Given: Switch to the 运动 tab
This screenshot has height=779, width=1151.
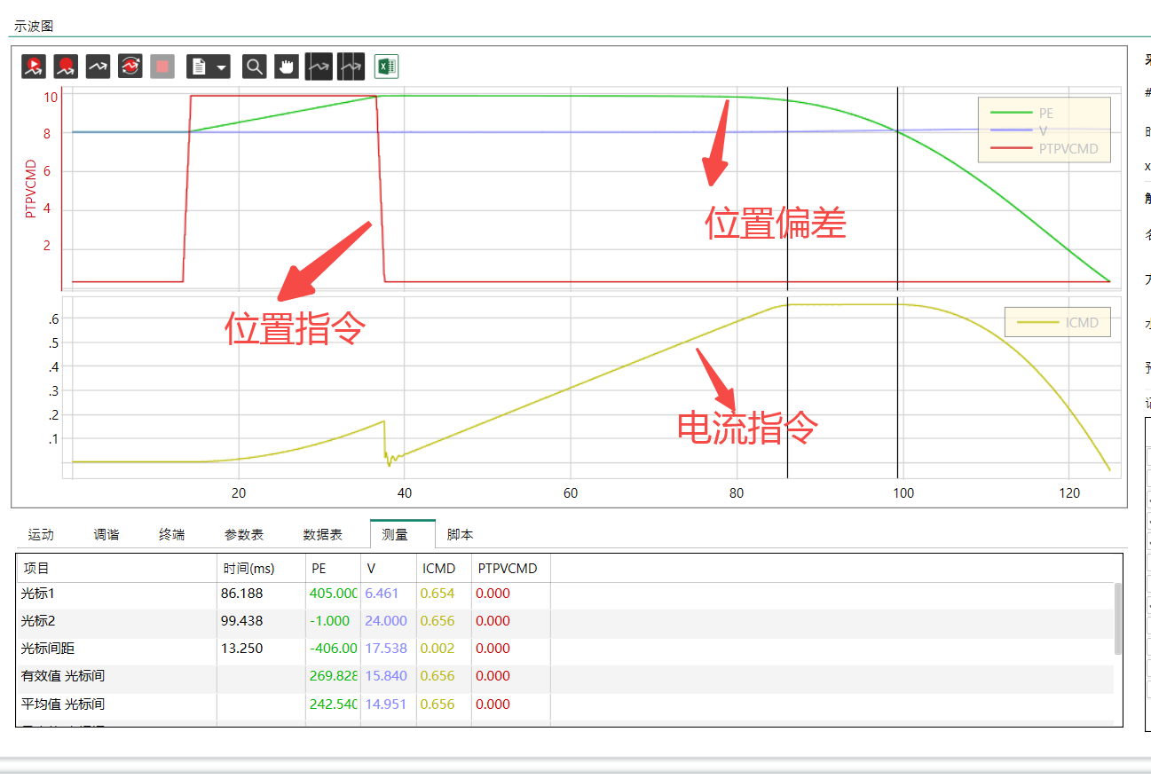Looking at the screenshot, I should [x=41, y=535].
